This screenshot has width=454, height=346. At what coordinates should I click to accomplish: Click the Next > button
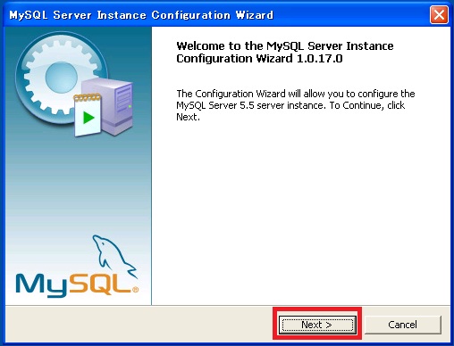point(317,325)
